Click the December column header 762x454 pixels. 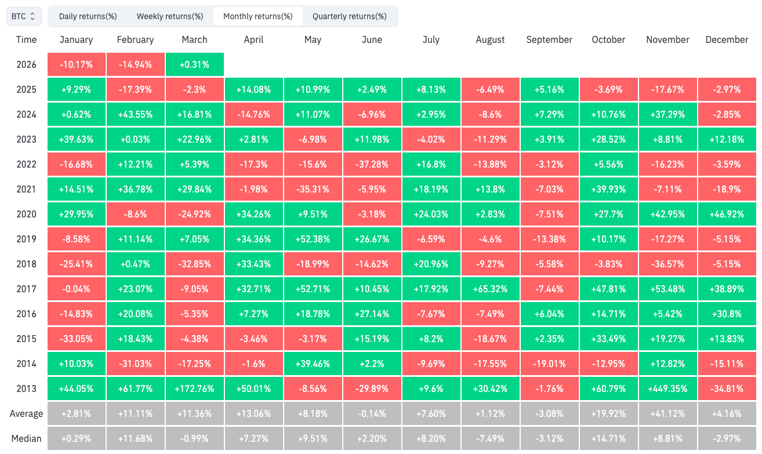tap(727, 39)
